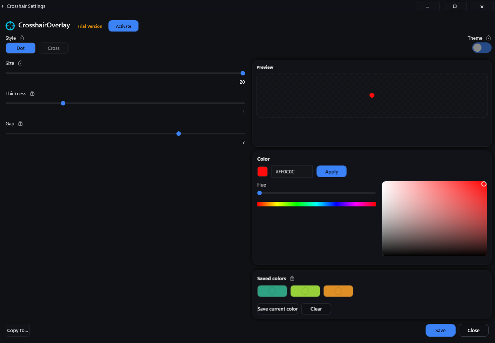
Task: Apply the entered hex color
Action: point(331,171)
